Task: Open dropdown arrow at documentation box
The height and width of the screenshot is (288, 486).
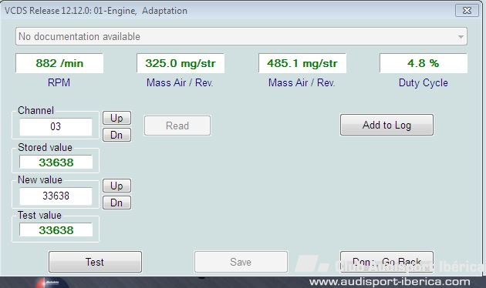Action: point(461,37)
